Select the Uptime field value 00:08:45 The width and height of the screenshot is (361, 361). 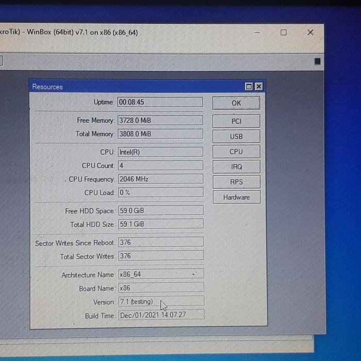pyautogui.click(x=160, y=102)
